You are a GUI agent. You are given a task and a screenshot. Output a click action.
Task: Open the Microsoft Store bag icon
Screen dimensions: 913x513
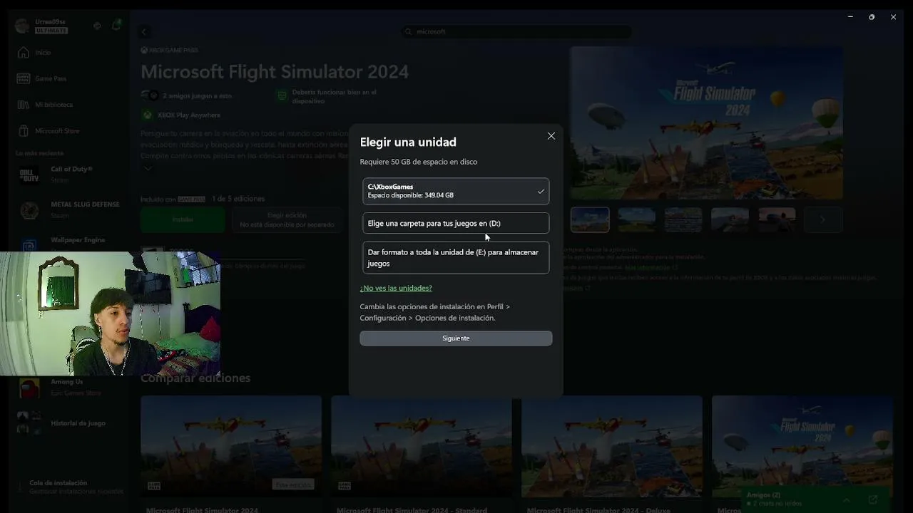tap(24, 131)
